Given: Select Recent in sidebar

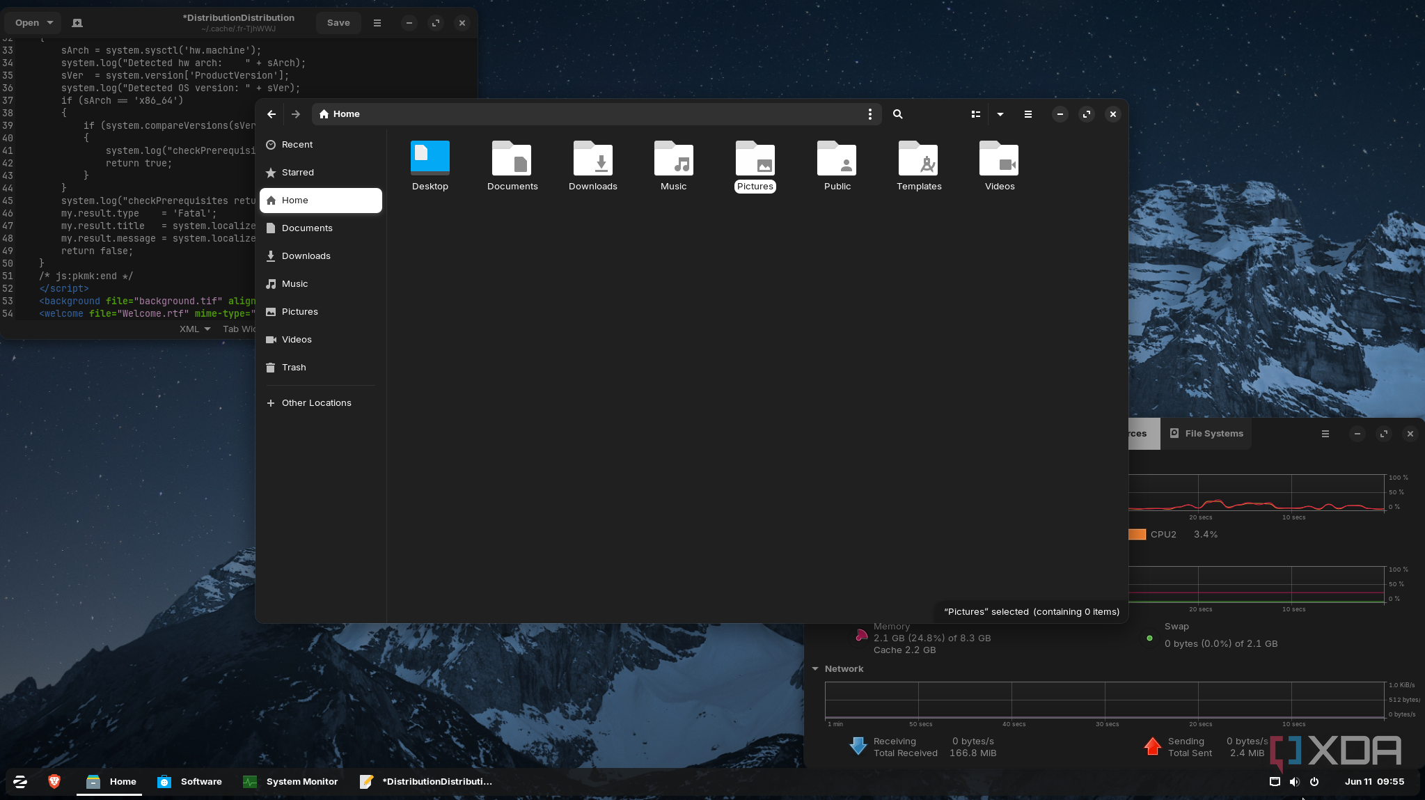Looking at the screenshot, I should coord(321,145).
